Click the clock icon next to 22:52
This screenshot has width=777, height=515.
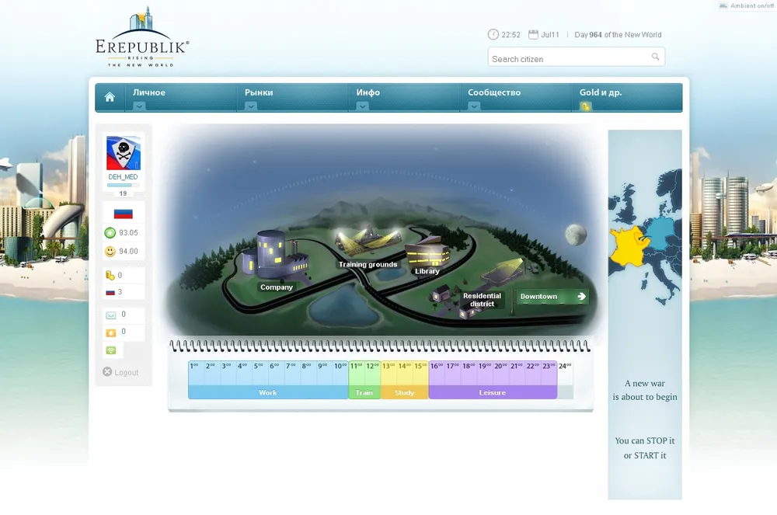click(493, 34)
